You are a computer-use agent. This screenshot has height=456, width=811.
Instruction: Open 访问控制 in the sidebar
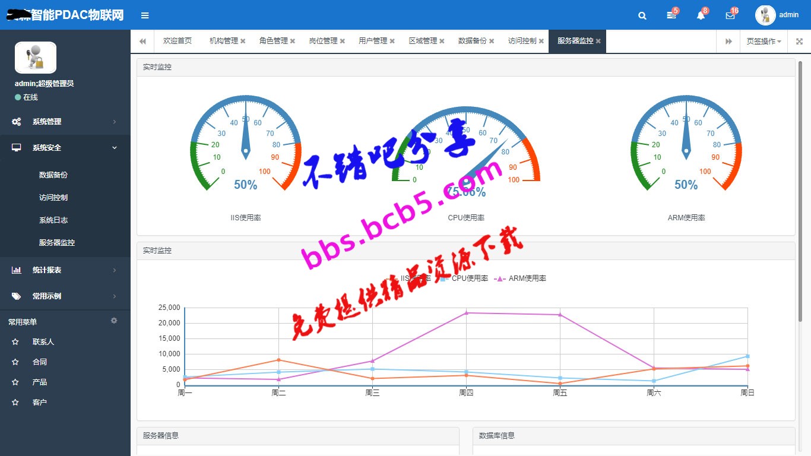point(53,198)
